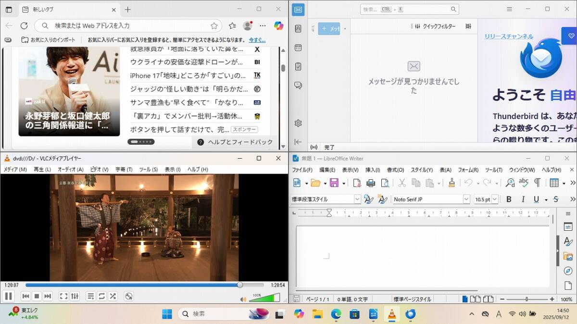Click the リリースチャンネル link in Thunderbird

pyautogui.click(x=509, y=37)
